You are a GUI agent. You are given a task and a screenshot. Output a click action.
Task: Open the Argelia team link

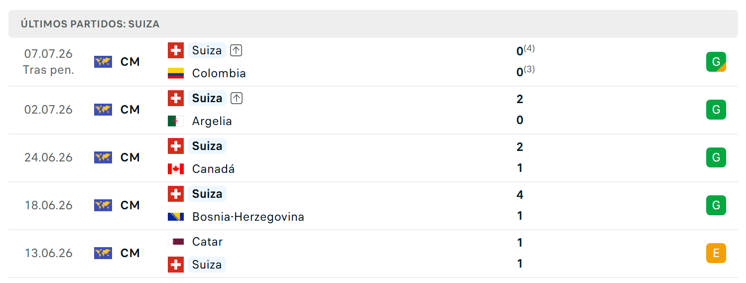tap(212, 121)
